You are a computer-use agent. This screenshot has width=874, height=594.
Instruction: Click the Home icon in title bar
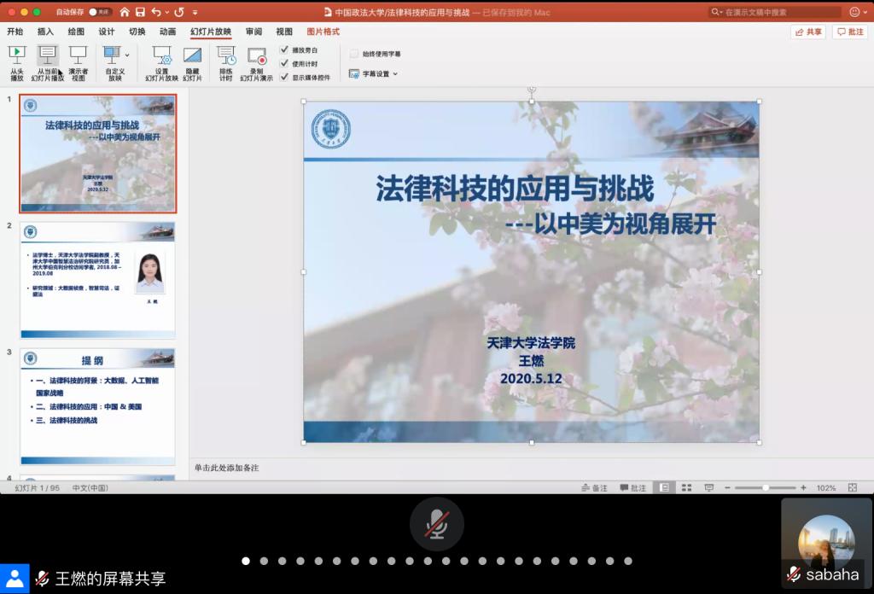(125, 12)
